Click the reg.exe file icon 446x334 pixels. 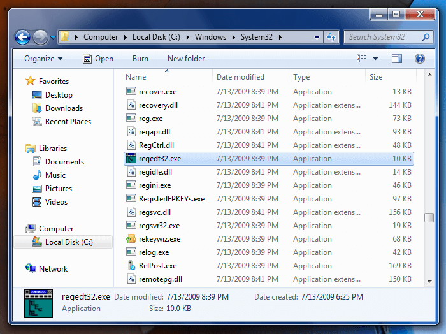[x=131, y=118]
